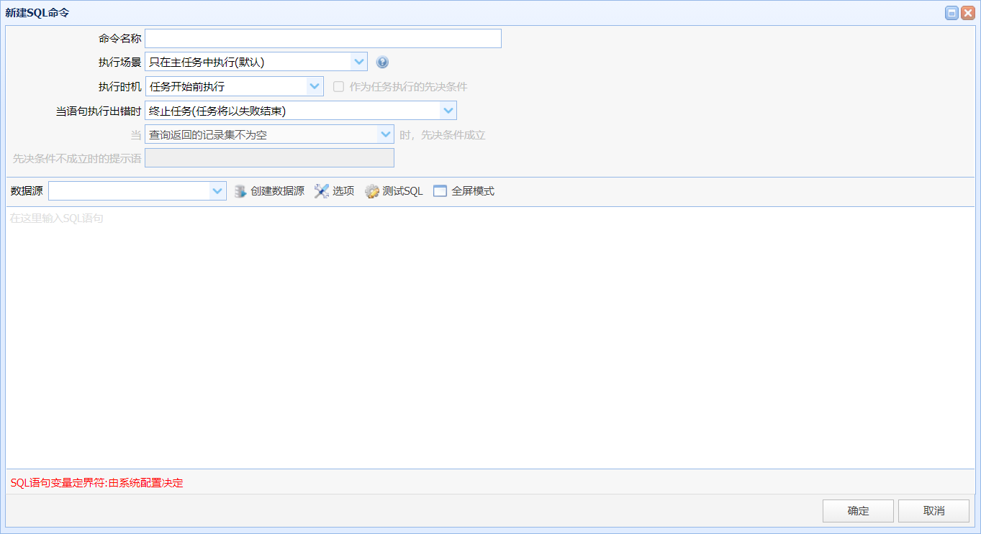Expand 当语句执行出错时 dropdown arrow

coord(448,111)
